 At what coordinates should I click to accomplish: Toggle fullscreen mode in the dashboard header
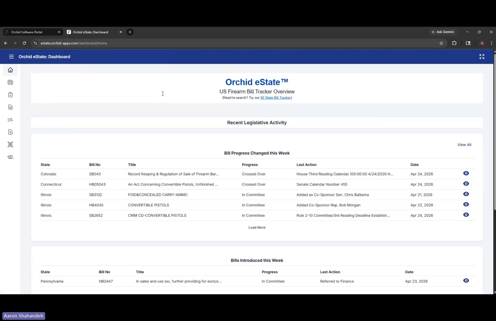[x=482, y=57]
